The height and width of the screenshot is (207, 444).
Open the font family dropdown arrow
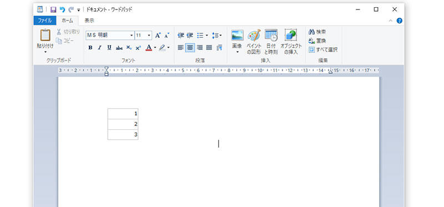point(132,36)
